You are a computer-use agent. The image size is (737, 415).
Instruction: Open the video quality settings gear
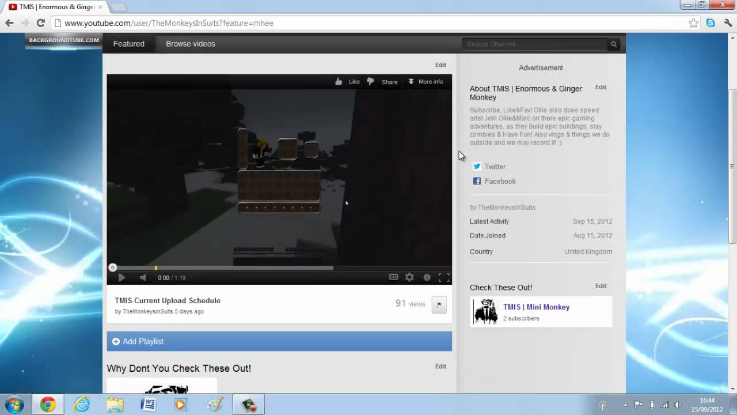pyautogui.click(x=409, y=277)
